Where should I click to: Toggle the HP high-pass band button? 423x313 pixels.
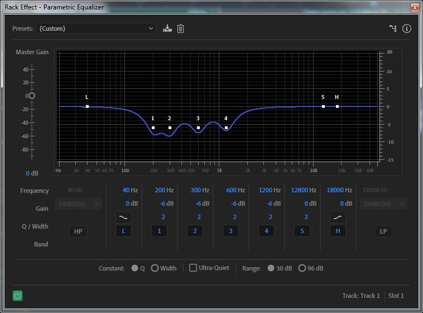[78, 231]
